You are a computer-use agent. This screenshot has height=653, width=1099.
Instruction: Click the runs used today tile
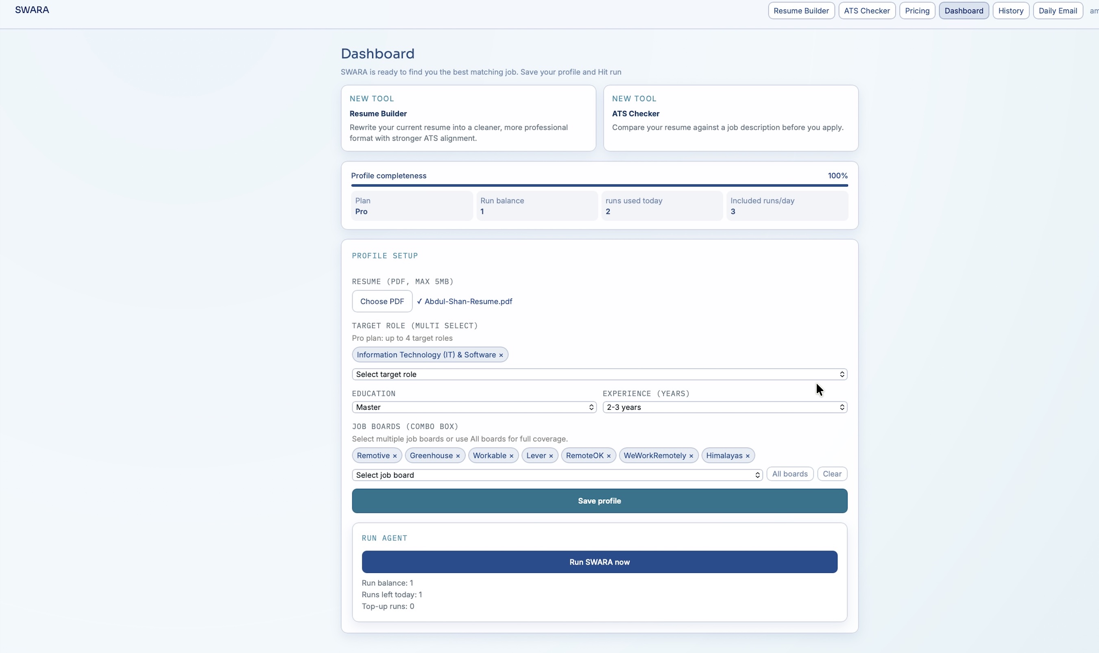click(x=662, y=206)
